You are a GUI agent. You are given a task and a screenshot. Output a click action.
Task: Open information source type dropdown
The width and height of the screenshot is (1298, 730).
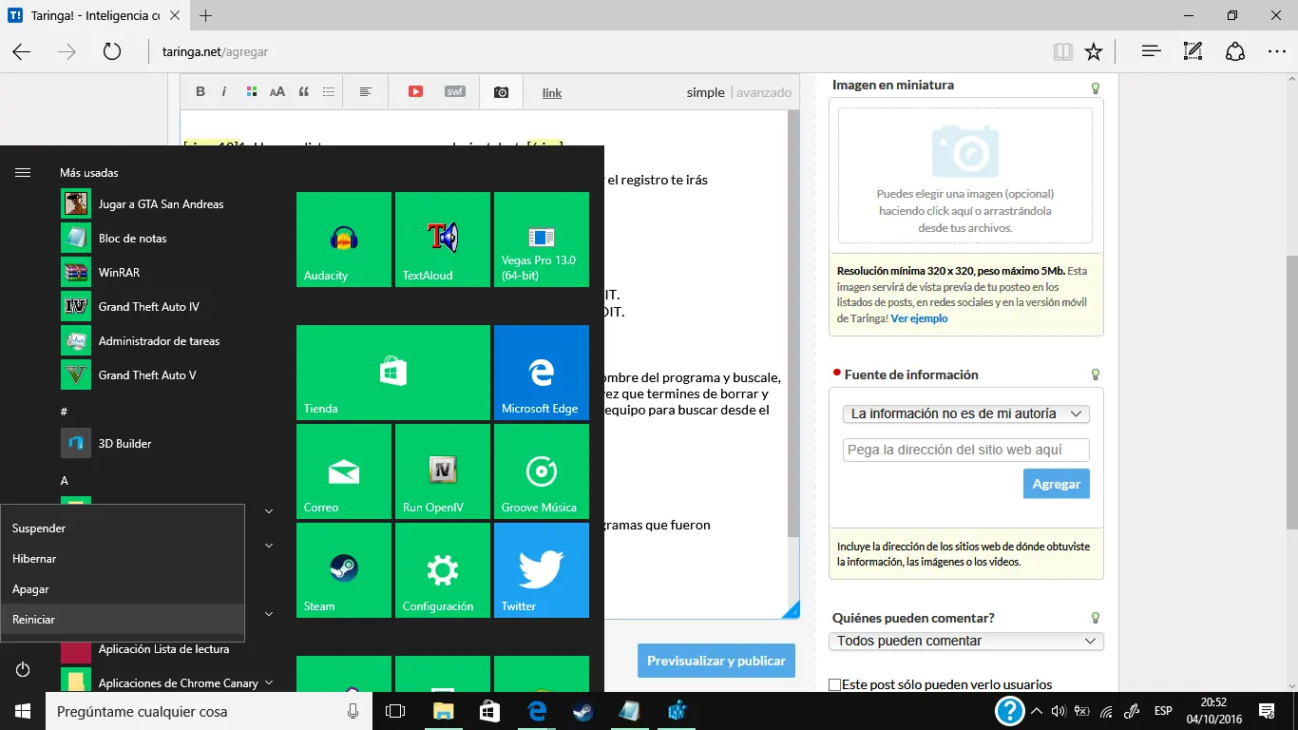[966, 414]
